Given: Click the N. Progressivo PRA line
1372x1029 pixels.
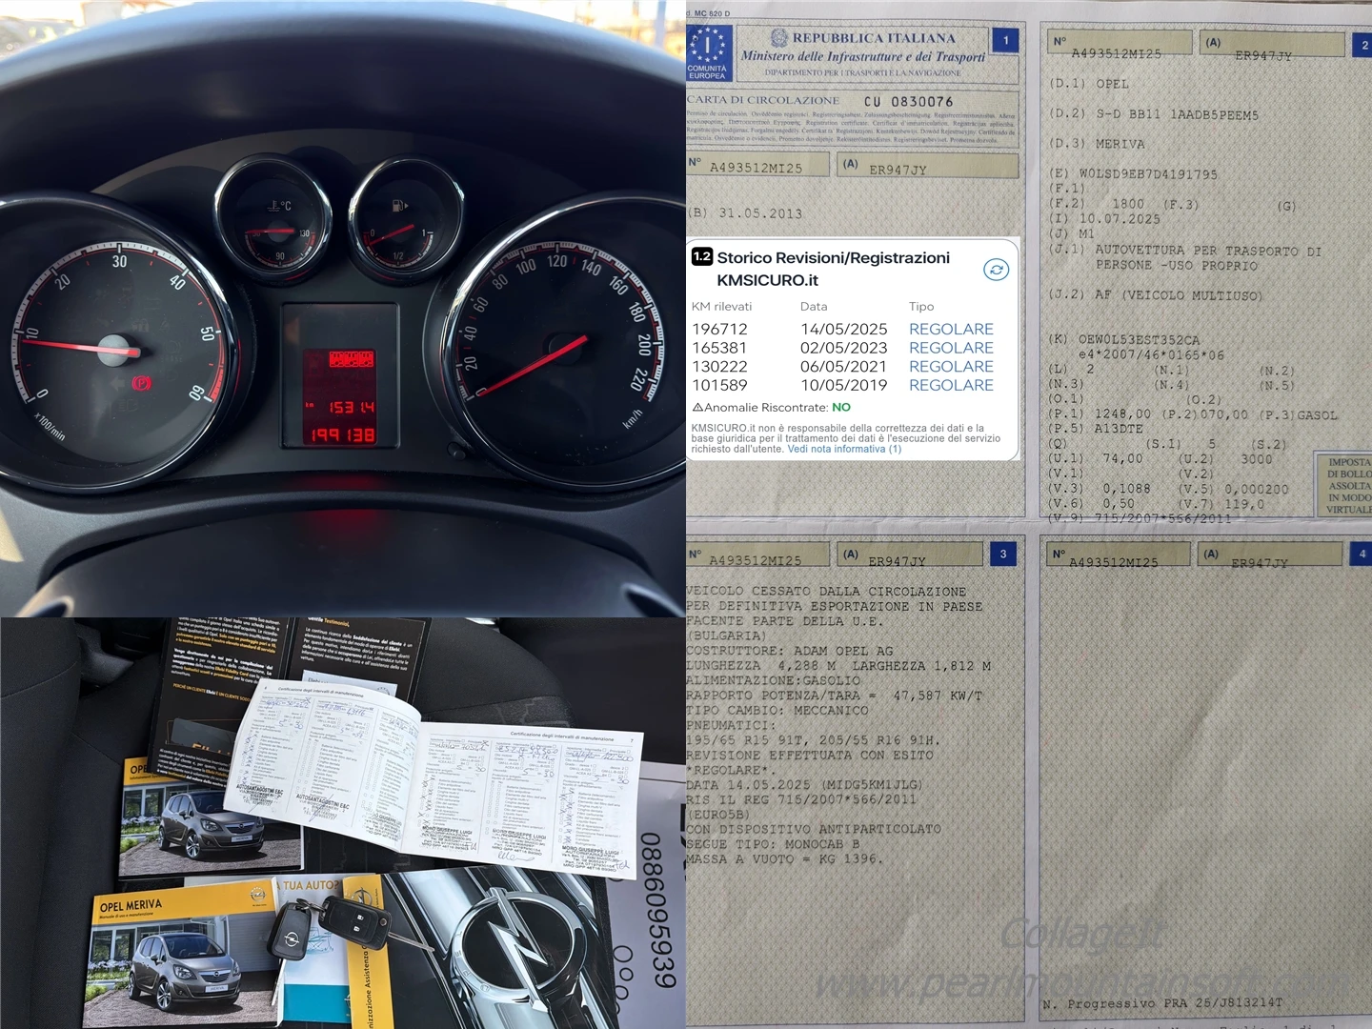Looking at the screenshot, I should coord(1162,1003).
